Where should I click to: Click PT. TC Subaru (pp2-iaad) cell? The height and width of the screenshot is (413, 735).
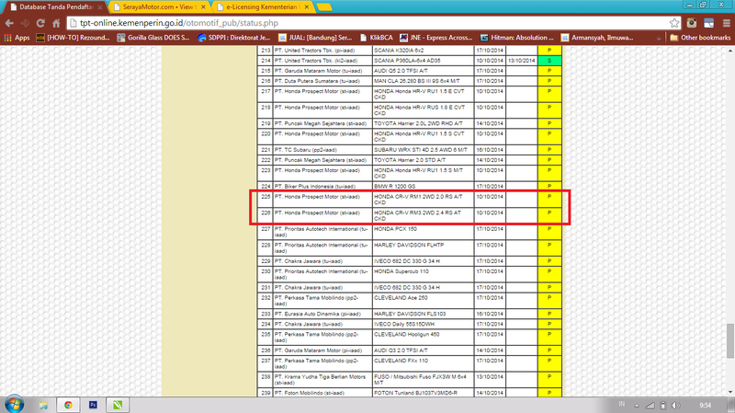322,150
